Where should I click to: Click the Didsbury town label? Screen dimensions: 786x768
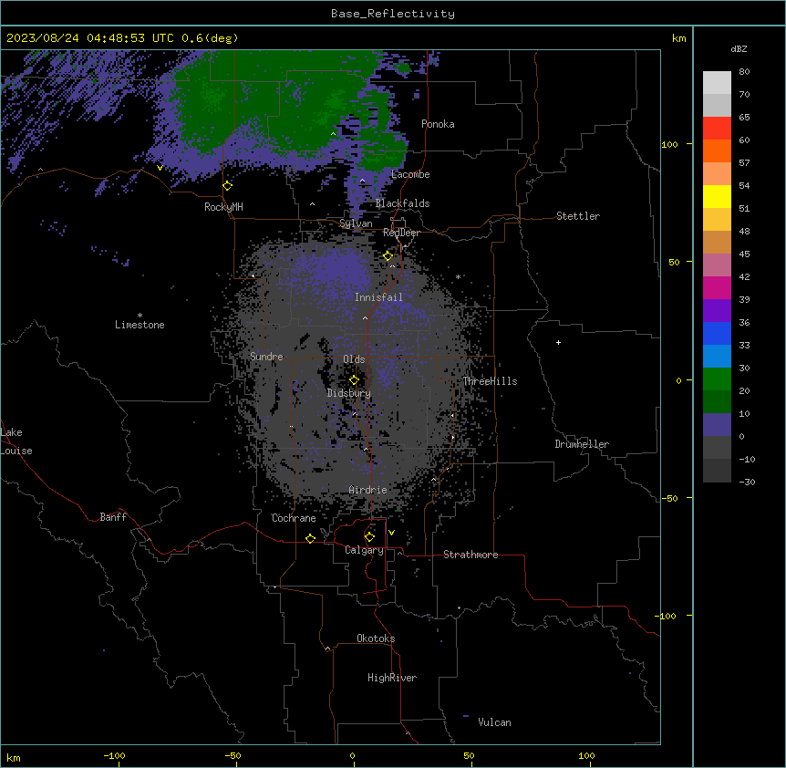point(349,393)
